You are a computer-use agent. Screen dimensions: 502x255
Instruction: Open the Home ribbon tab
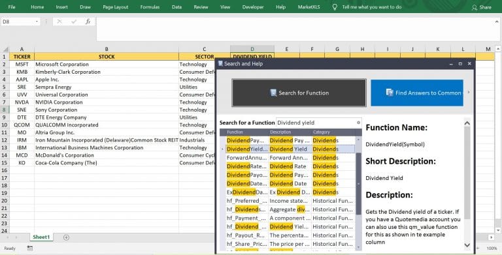37,7
